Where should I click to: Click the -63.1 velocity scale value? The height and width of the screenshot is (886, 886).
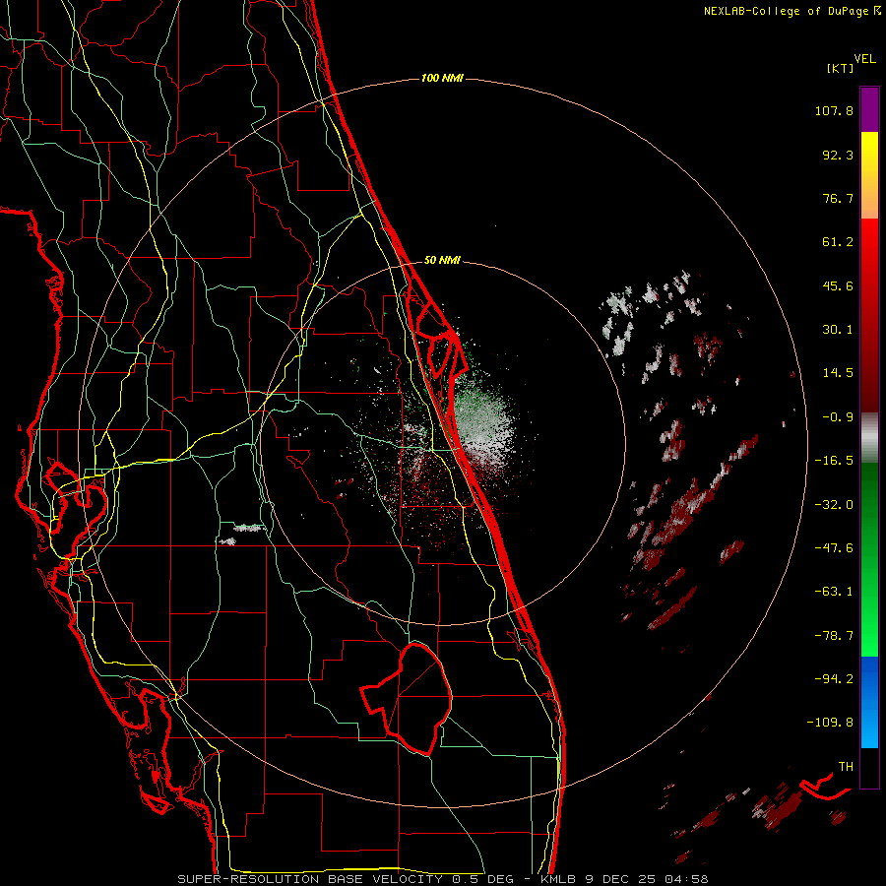tap(834, 592)
